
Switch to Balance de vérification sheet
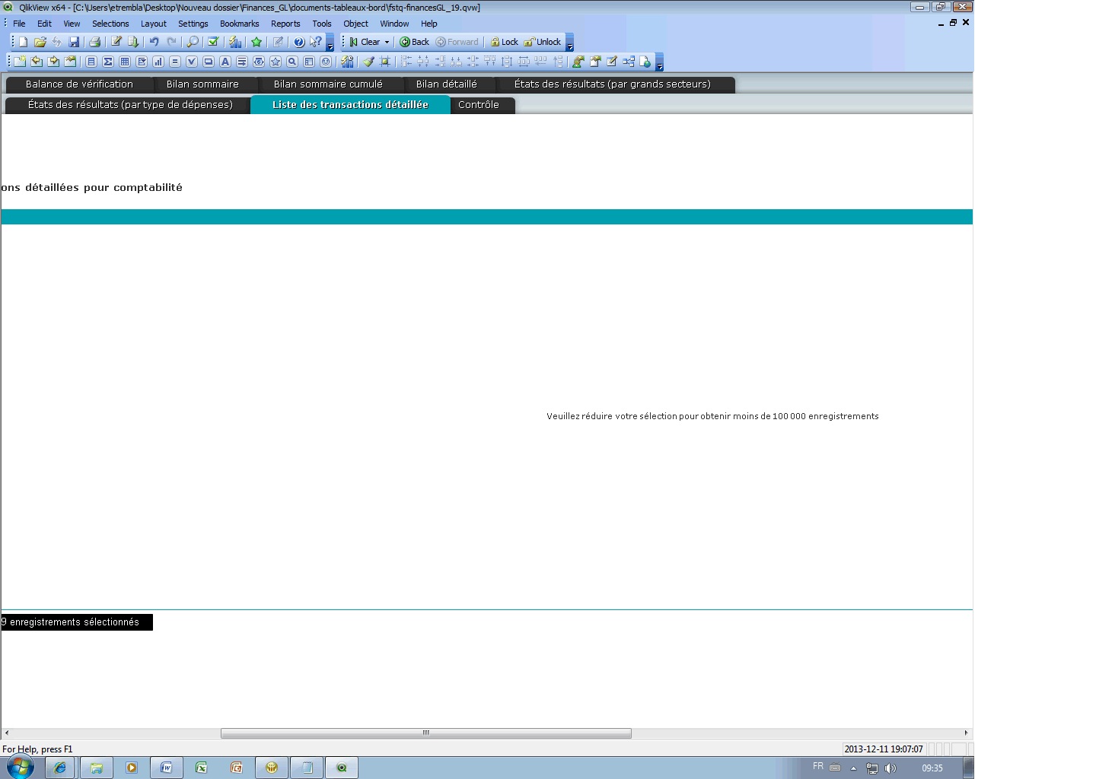point(79,84)
